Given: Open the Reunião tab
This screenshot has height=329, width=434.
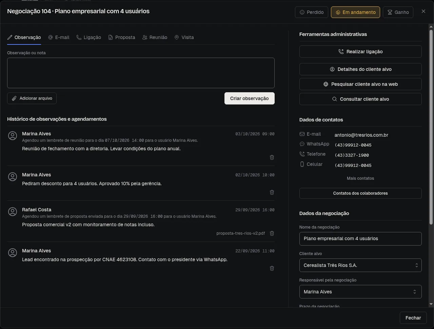Looking at the screenshot, I should point(155,37).
